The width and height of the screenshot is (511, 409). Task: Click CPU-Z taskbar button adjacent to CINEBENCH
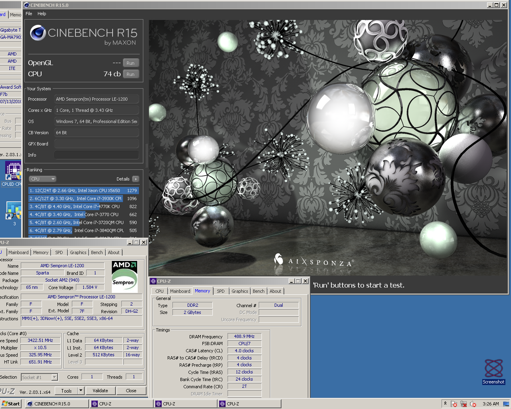pyautogui.click(x=121, y=404)
